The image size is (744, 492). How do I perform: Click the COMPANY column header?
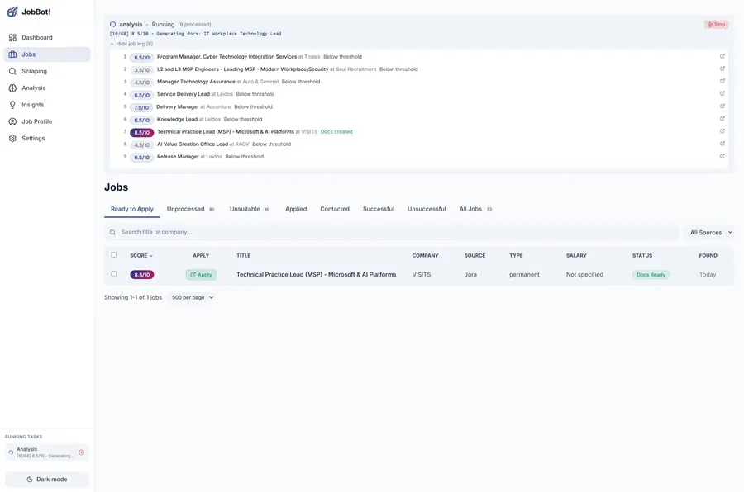pos(425,255)
